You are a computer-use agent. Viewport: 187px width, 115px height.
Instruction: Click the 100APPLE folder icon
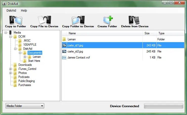point(20,45)
